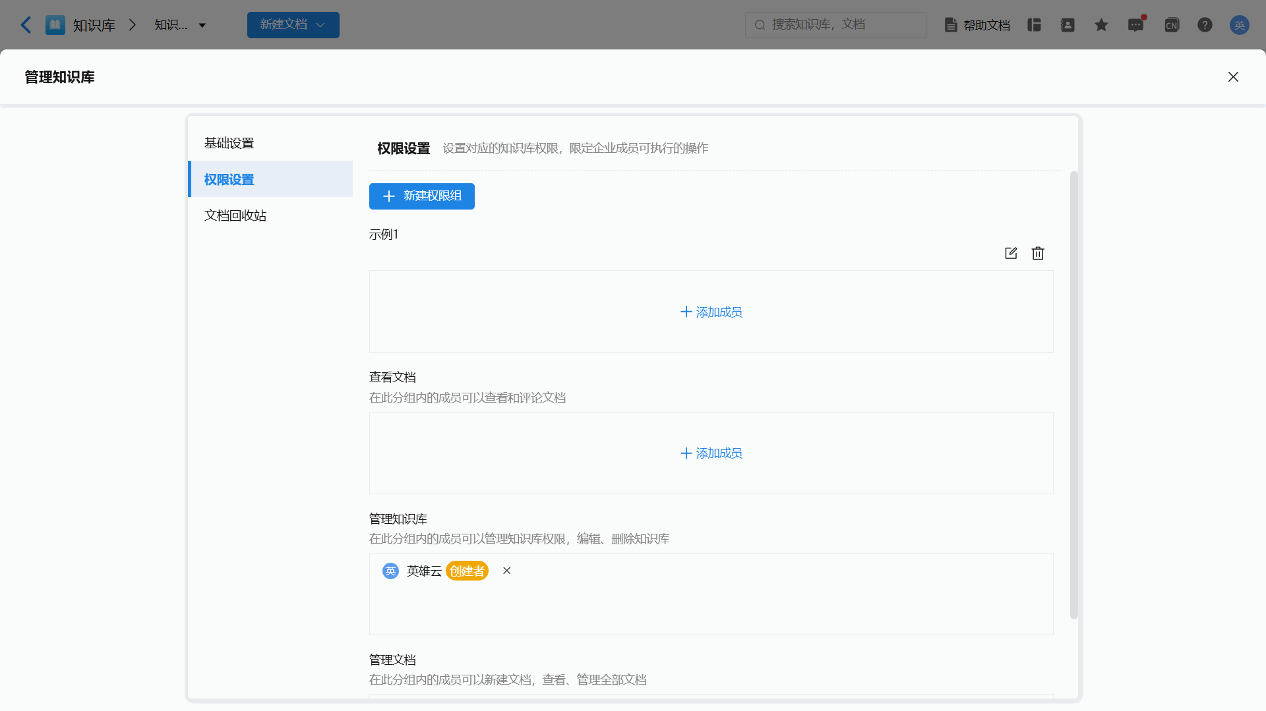
Task: Add member to 示例1 group
Action: (x=711, y=312)
